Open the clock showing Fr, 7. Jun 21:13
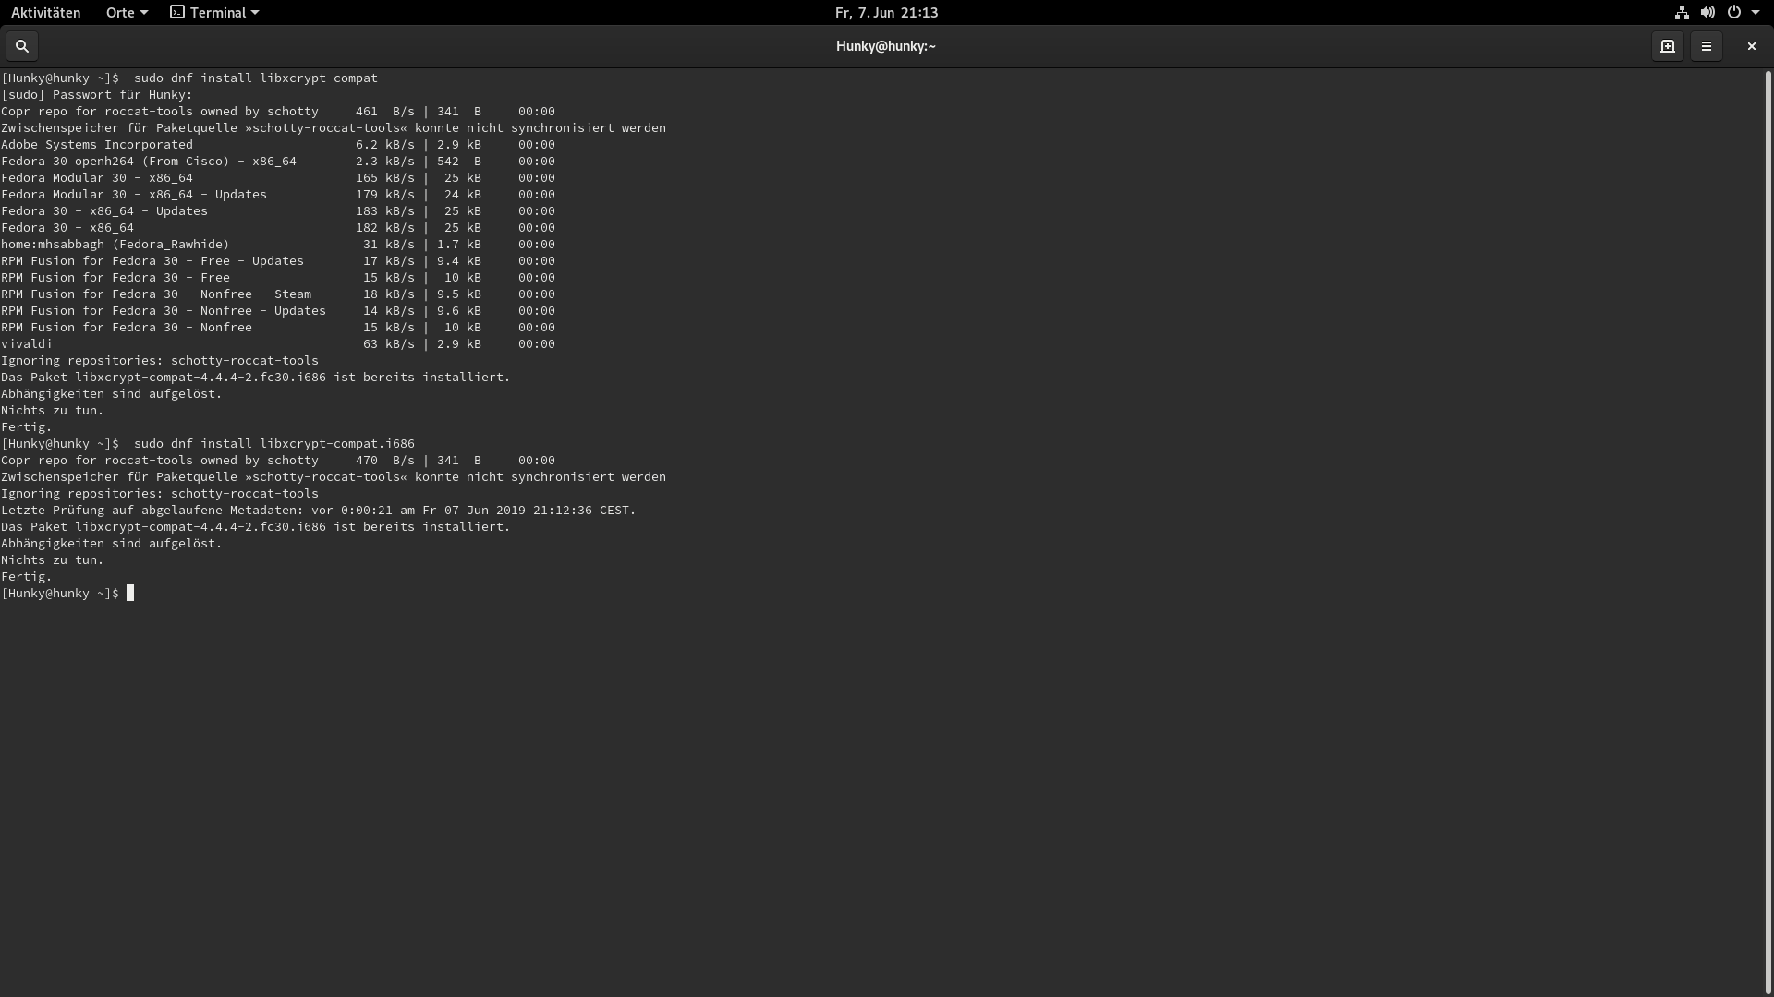 pyautogui.click(x=886, y=13)
